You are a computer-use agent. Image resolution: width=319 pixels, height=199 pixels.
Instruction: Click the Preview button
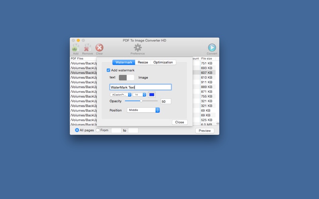tap(205, 131)
